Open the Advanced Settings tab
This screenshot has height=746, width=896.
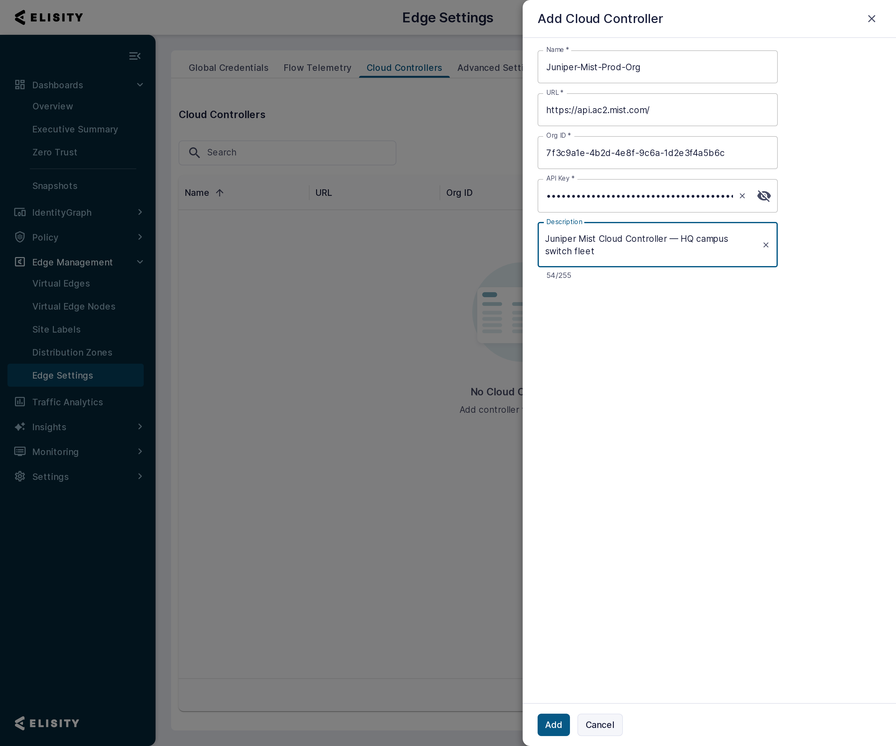tap(490, 68)
